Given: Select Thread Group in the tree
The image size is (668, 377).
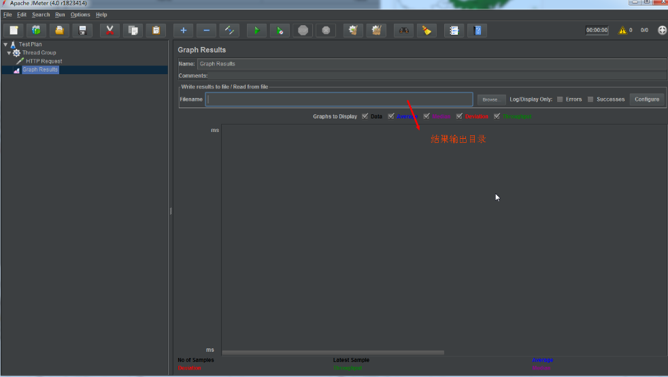Looking at the screenshot, I should pyautogui.click(x=39, y=53).
